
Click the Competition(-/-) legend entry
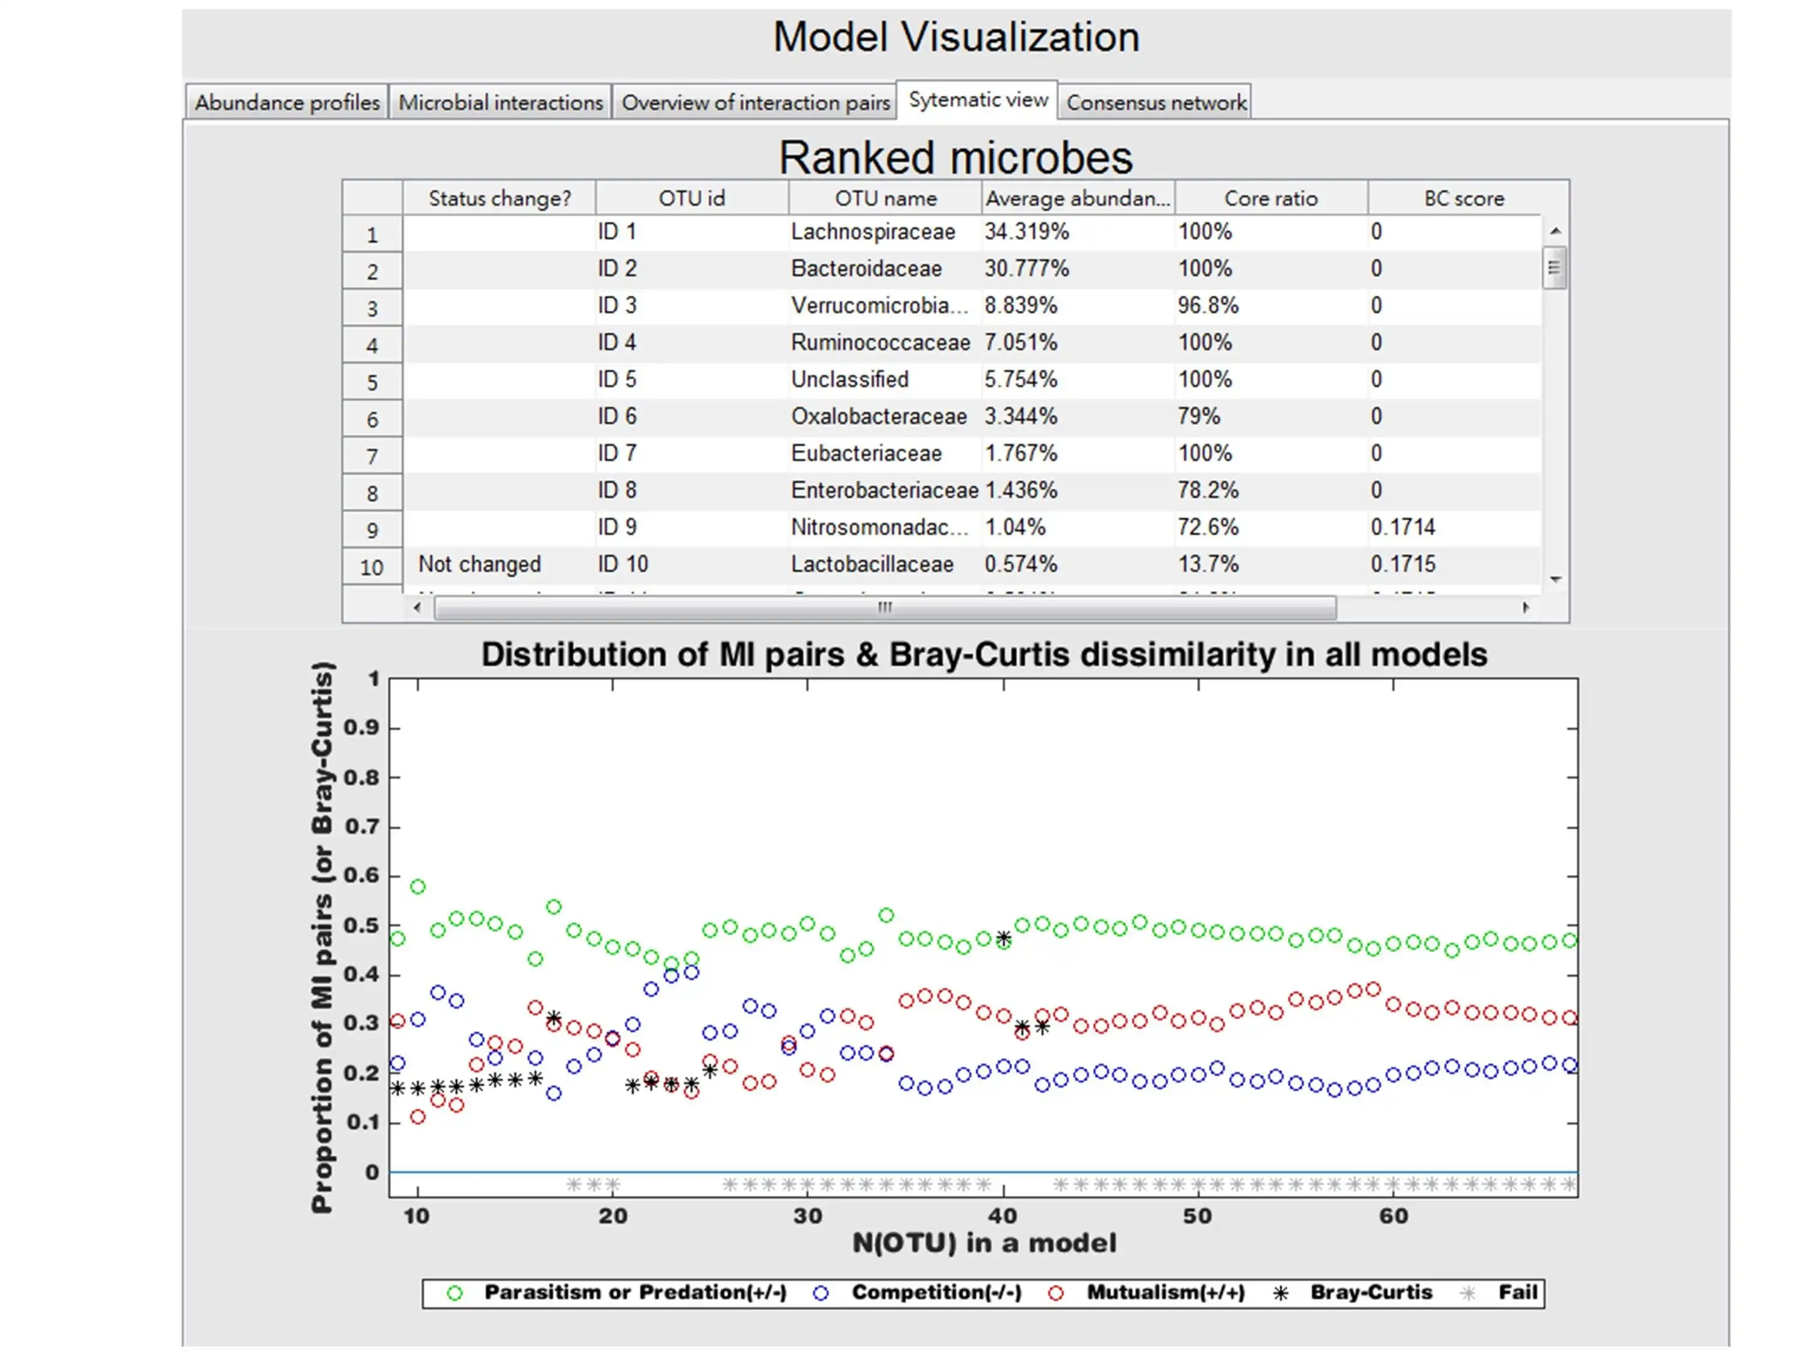point(917,1293)
